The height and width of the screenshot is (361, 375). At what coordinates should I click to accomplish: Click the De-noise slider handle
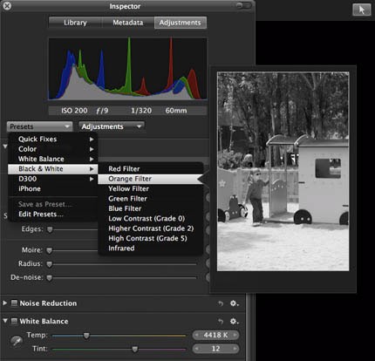coord(50,278)
